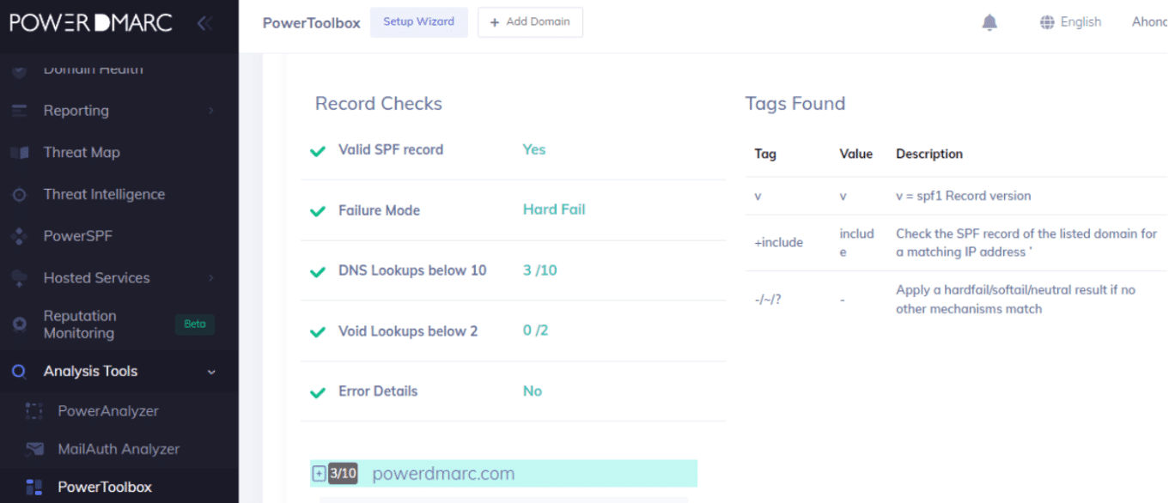The height and width of the screenshot is (503, 1169).
Task: Expand the powerdmarc.com lookup tree
Action: point(319,474)
